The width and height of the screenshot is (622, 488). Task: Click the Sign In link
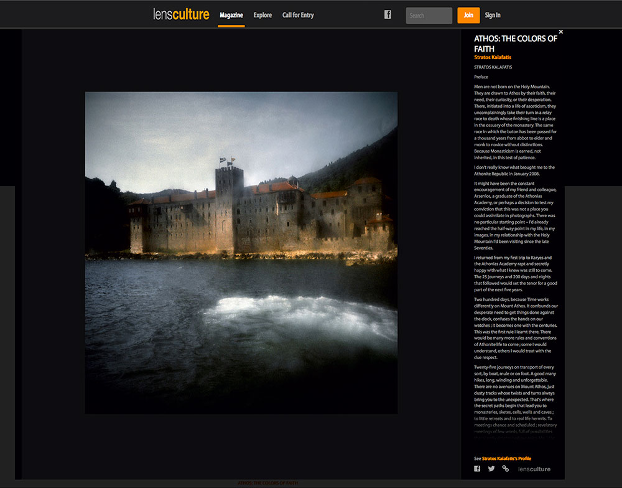point(493,15)
